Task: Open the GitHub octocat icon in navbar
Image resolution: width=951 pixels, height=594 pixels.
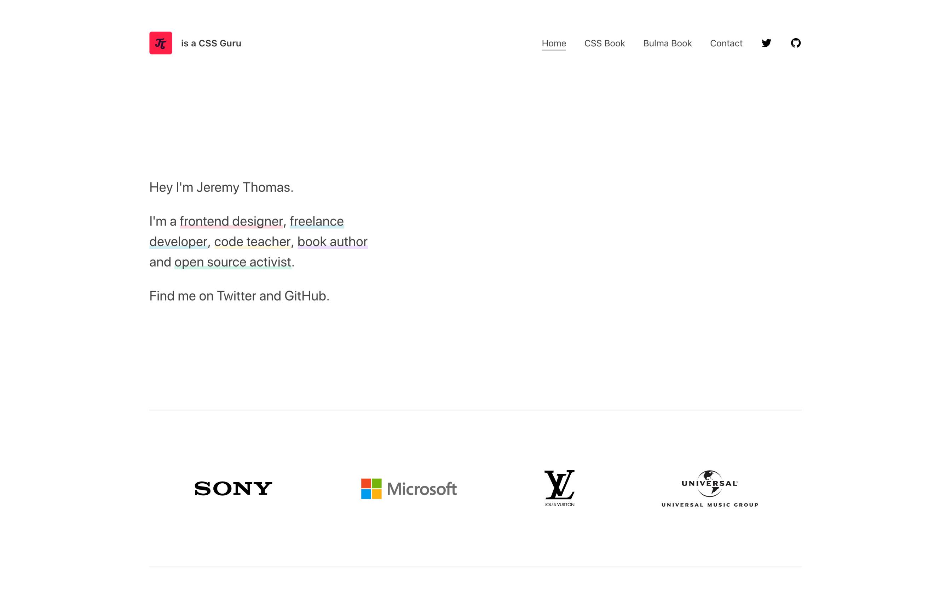Action: (x=795, y=43)
